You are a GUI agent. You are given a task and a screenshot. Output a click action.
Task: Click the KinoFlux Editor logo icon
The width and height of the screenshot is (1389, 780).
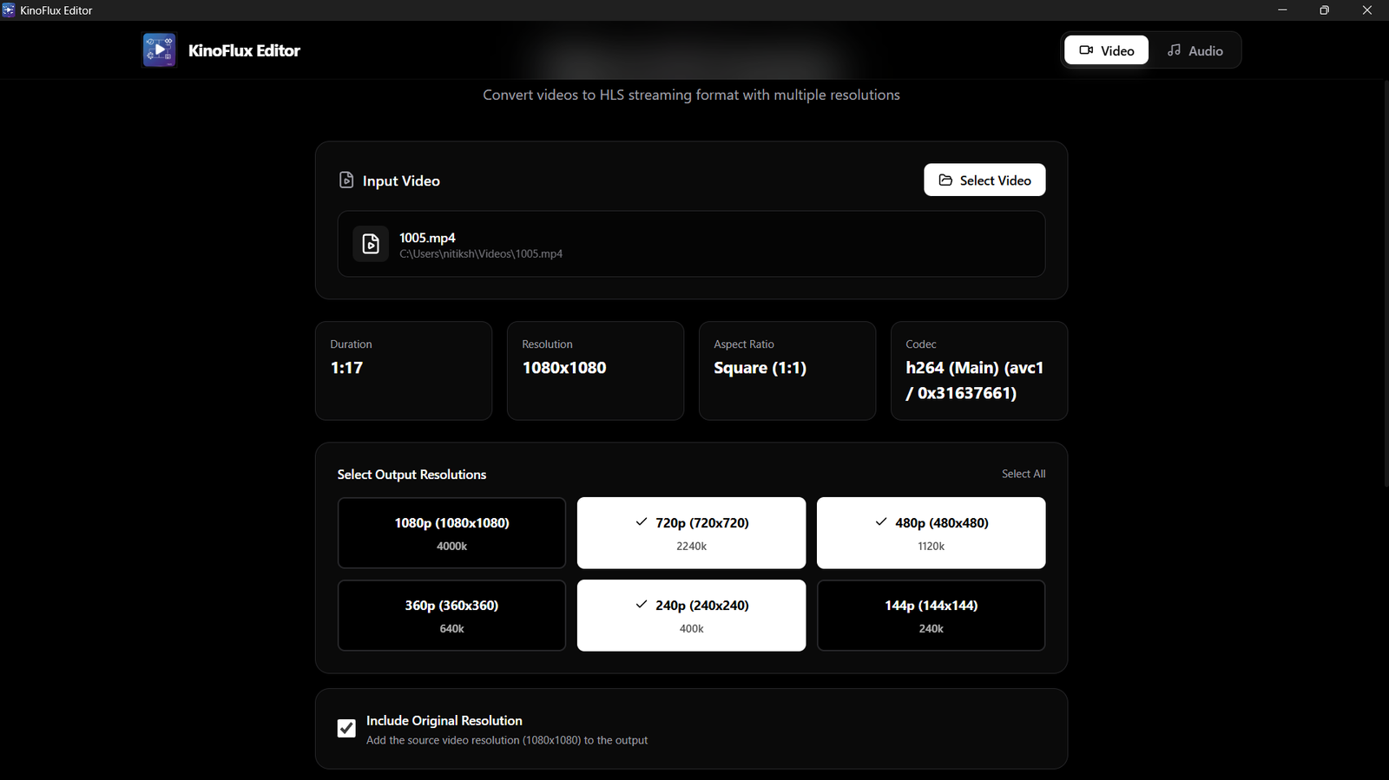(x=160, y=50)
